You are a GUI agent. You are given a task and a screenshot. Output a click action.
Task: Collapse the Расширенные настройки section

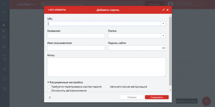[x=65, y=82]
